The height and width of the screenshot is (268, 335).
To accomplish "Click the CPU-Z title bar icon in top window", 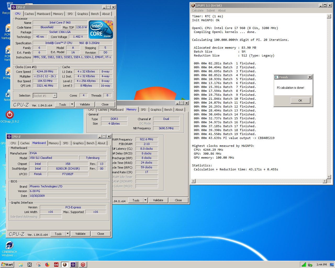I will [x=14, y=7].
